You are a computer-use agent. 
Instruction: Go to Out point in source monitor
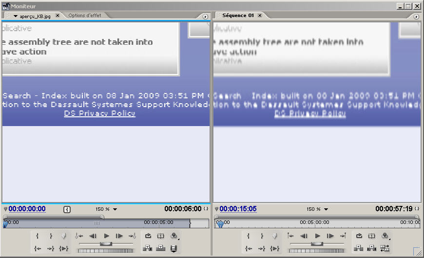[x=51, y=249]
